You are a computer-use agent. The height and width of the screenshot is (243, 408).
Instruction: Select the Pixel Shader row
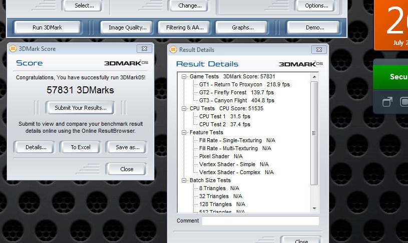point(221,156)
